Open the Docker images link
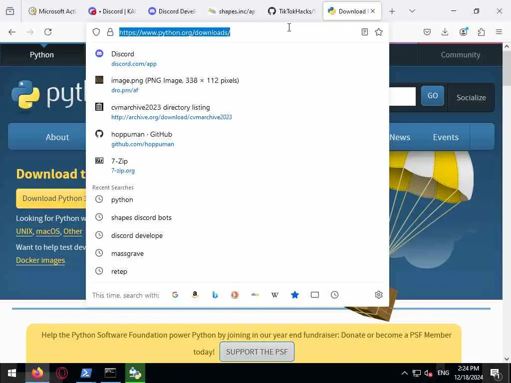 point(40,260)
